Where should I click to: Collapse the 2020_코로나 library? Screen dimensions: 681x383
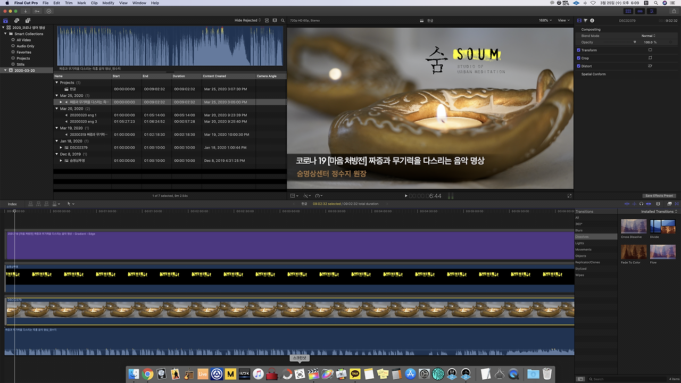(x=3, y=27)
